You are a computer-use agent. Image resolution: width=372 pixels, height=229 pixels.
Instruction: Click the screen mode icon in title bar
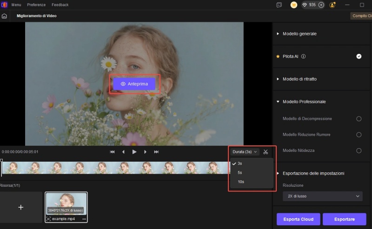pyautogui.click(x=279, y=5)
